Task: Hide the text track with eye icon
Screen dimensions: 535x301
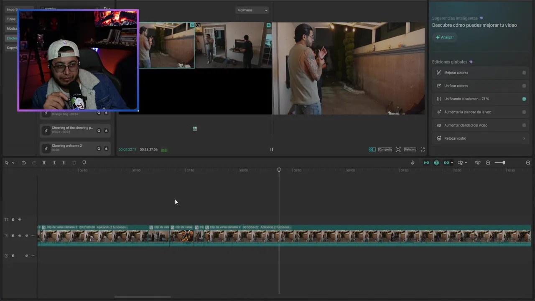Action: click(x=20, y=219)
